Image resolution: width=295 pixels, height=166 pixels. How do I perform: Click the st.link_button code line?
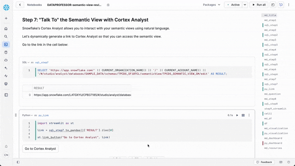click(73, 137)
